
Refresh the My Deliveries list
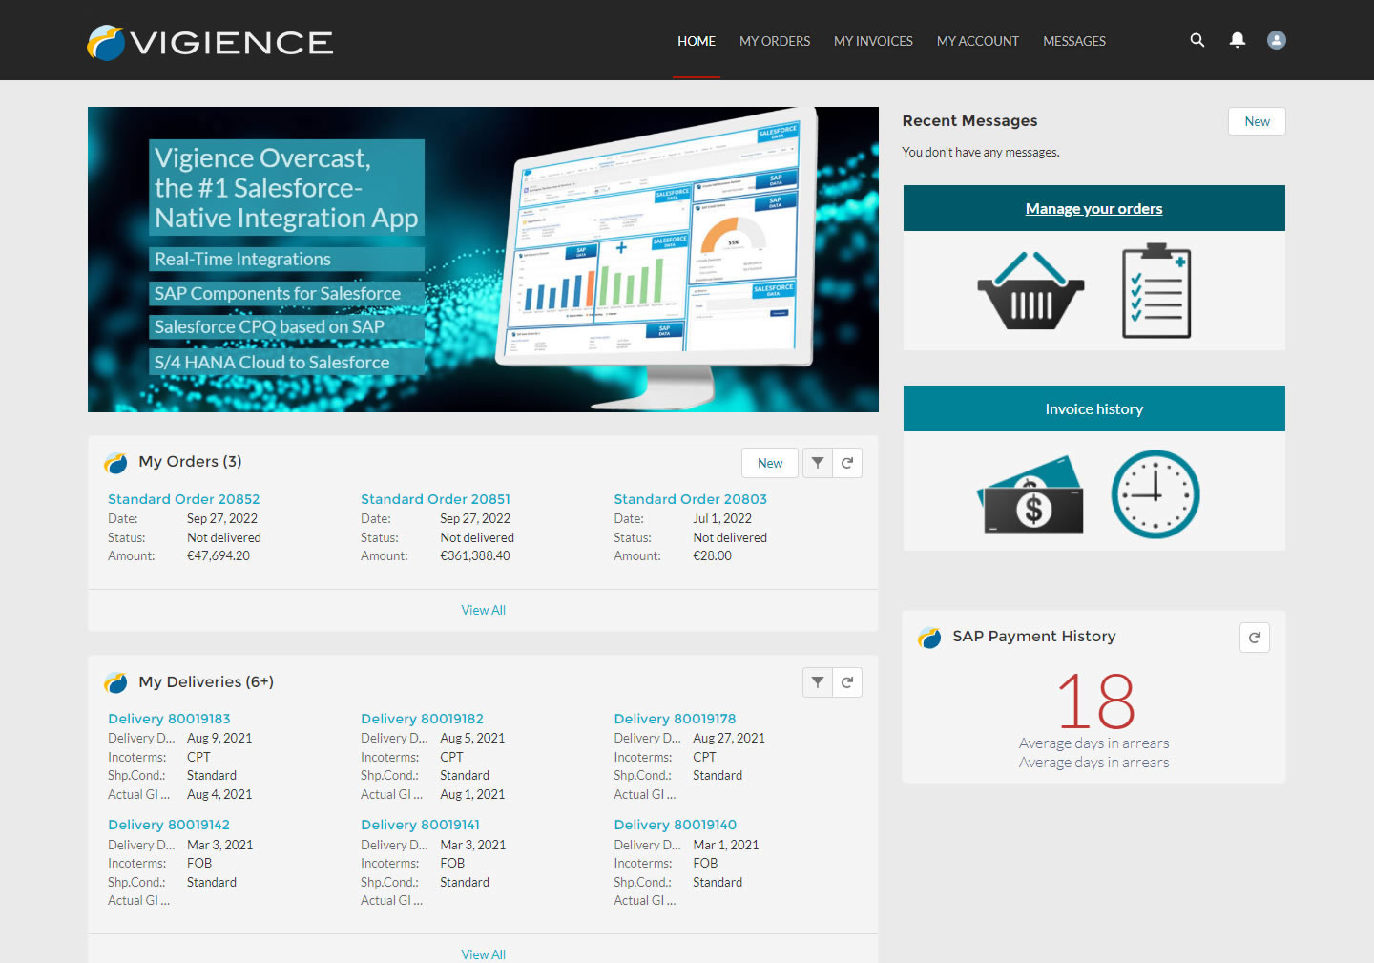(847, 682)
